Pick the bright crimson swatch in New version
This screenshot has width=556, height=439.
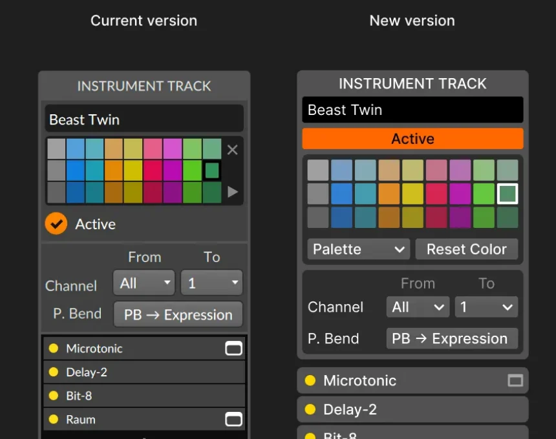click(x=436, y=194)
